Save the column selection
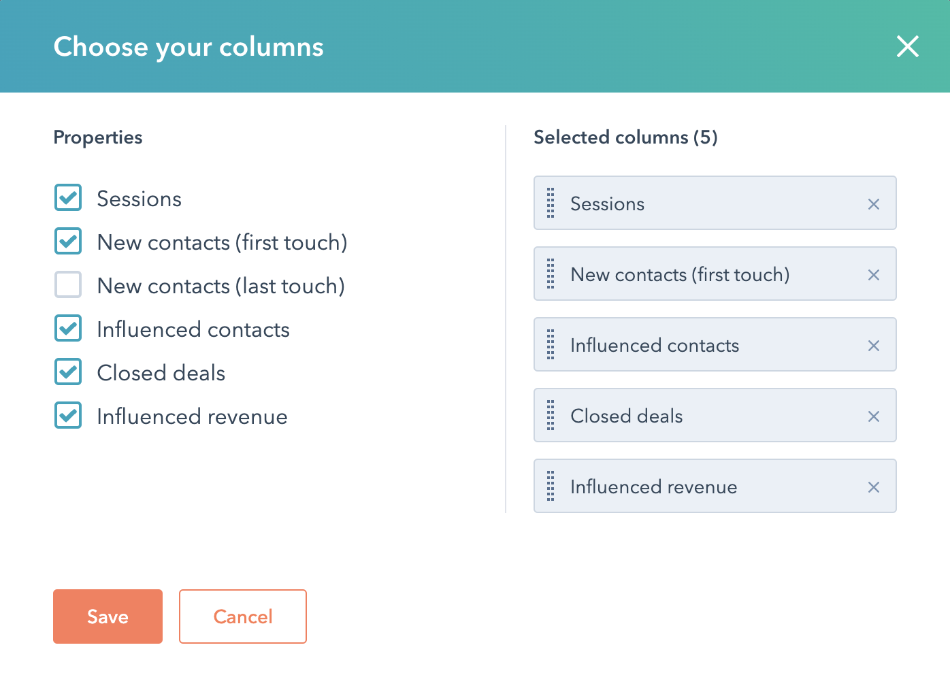The image size is (950, 675). (x=108, y=616)
